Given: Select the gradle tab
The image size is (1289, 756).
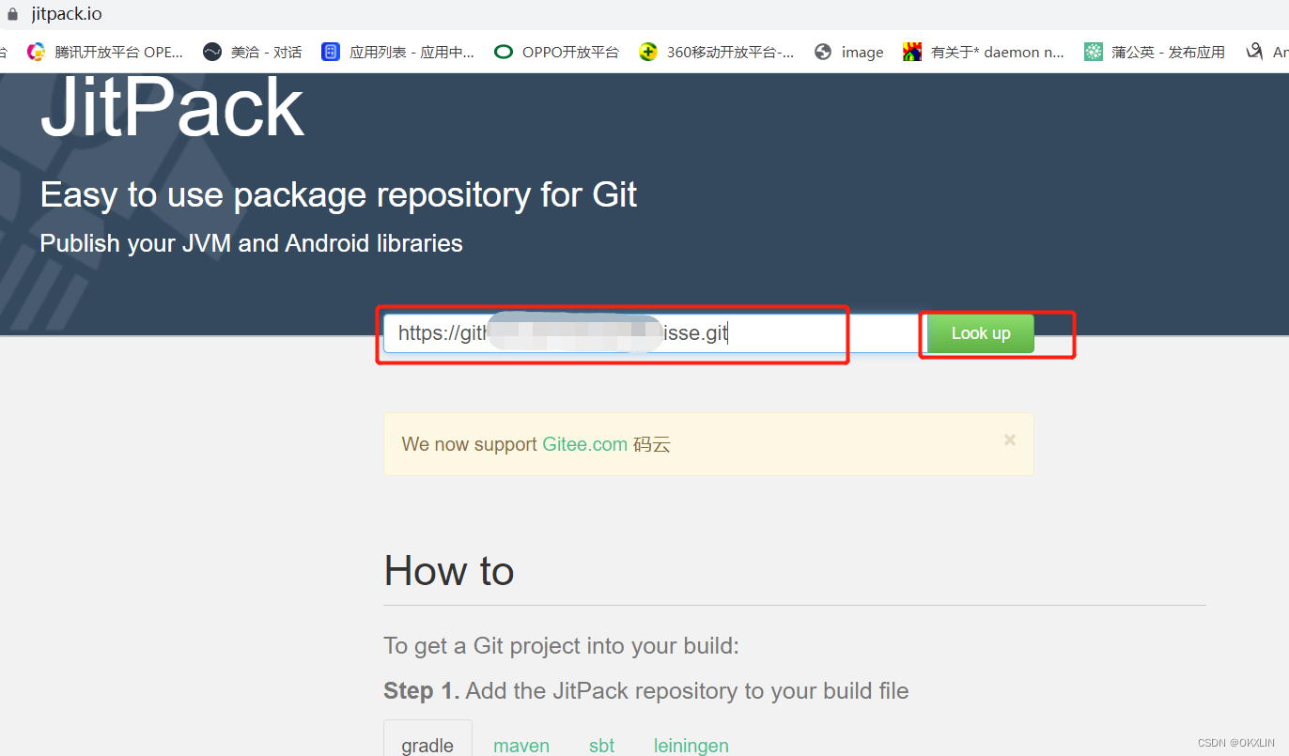Looking at the screenshot, I should coord(427,743).
